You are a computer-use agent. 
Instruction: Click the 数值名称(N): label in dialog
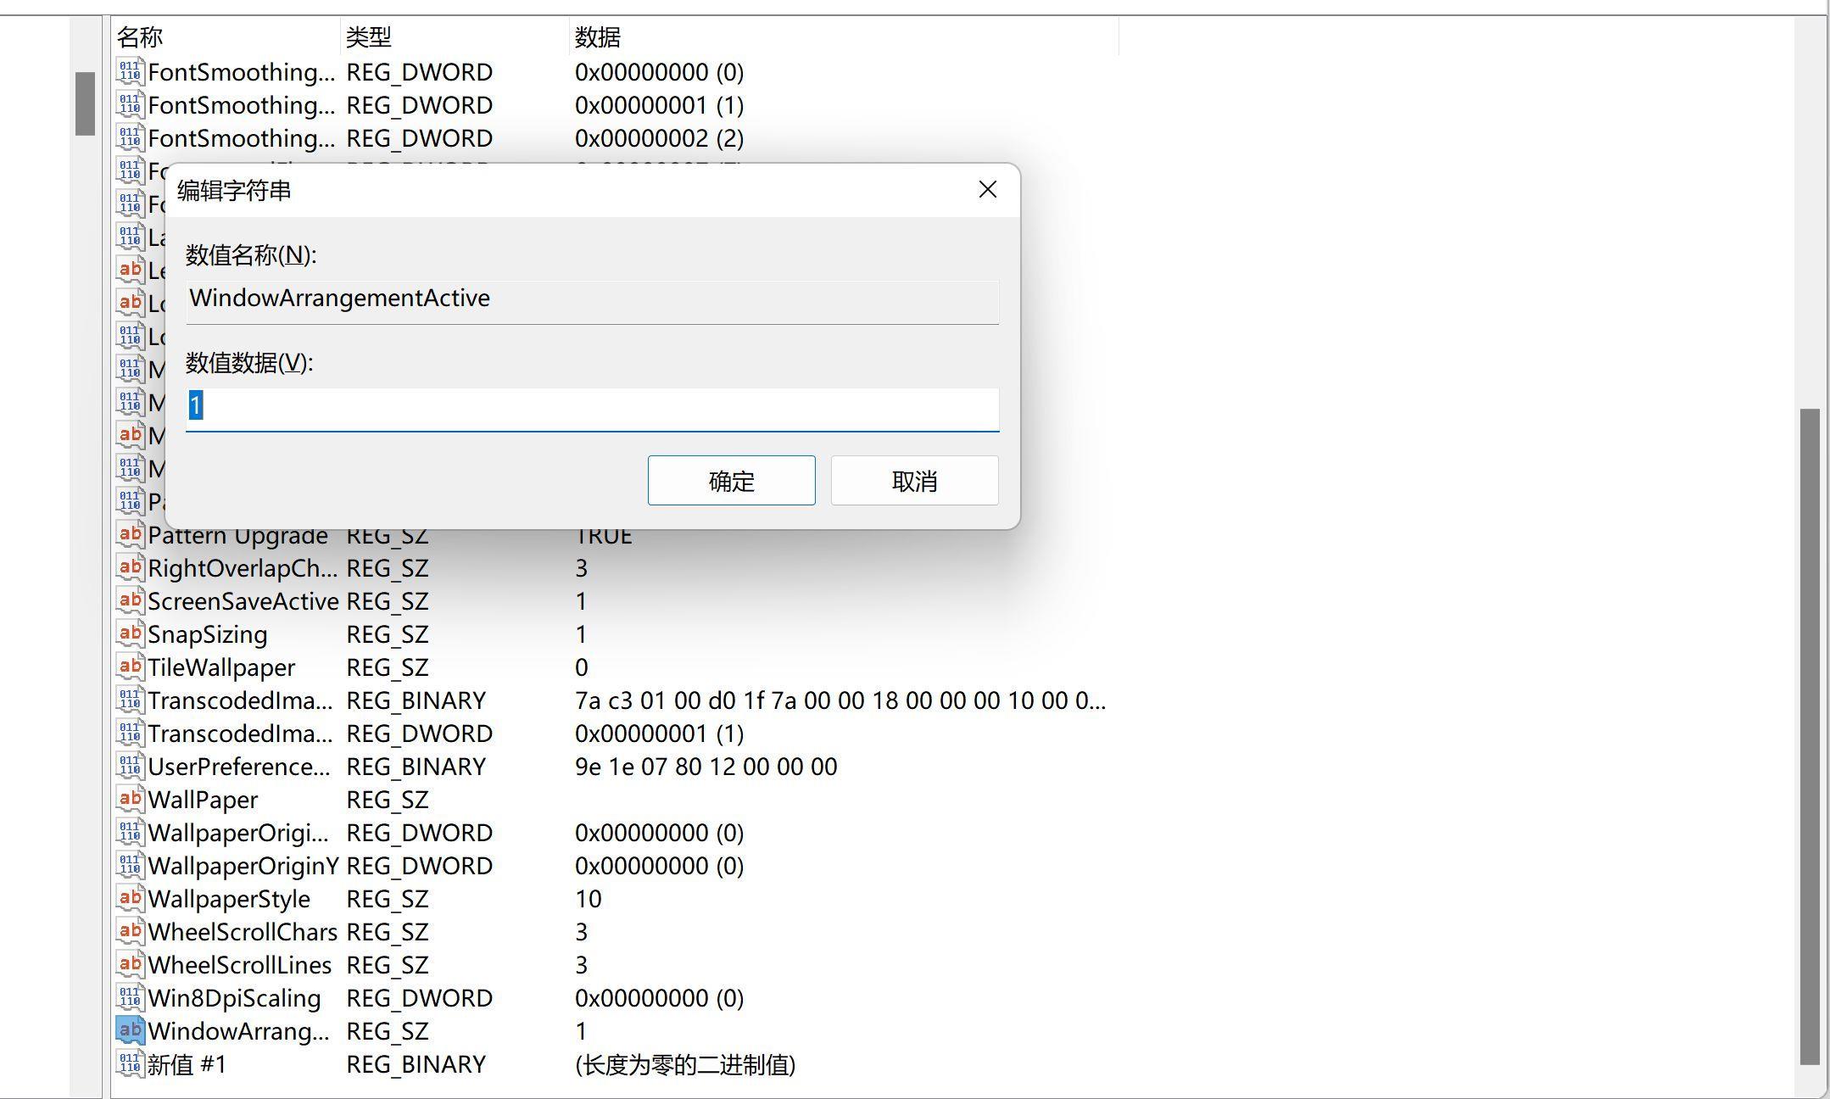click(251, 254)
